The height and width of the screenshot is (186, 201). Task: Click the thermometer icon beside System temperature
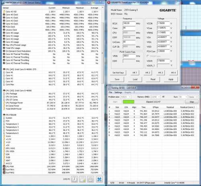click(4, 118)
